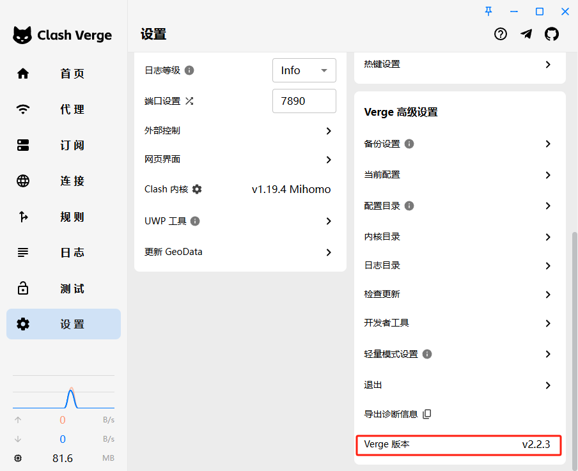The width and height of the screenshot is (578, 471).
Task: Click the v2.2.3 version text
Action: [536, 444]
